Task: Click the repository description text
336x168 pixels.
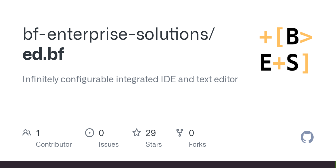Action: 130,80
